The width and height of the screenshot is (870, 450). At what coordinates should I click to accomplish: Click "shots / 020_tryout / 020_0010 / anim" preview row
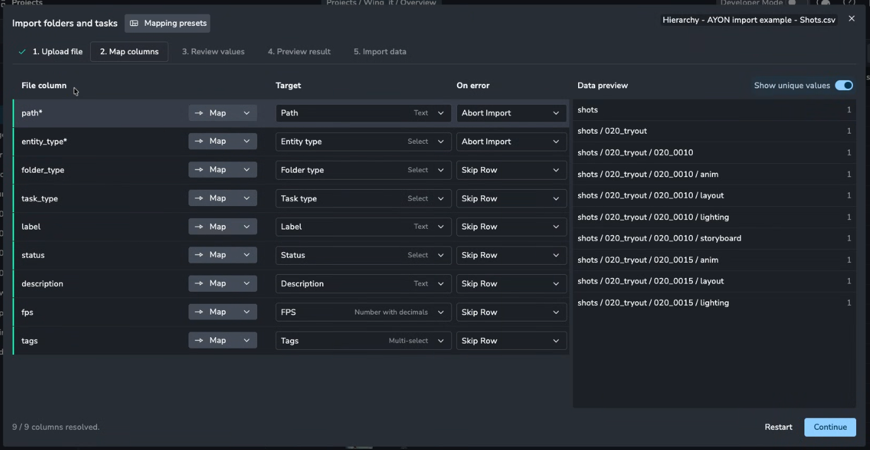click(714, 174)
